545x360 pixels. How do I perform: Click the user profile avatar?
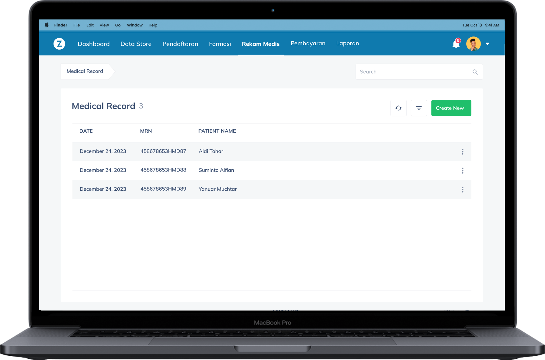pos(473,44)
